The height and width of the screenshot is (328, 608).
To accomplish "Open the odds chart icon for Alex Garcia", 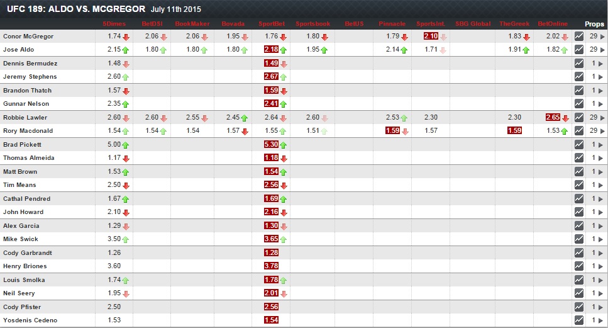I will 579,225.
